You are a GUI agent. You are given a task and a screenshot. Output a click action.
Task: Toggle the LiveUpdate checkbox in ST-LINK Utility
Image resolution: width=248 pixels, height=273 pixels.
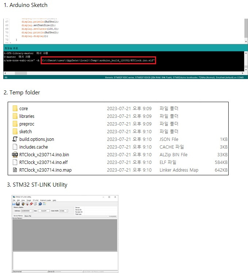[108, 216]
